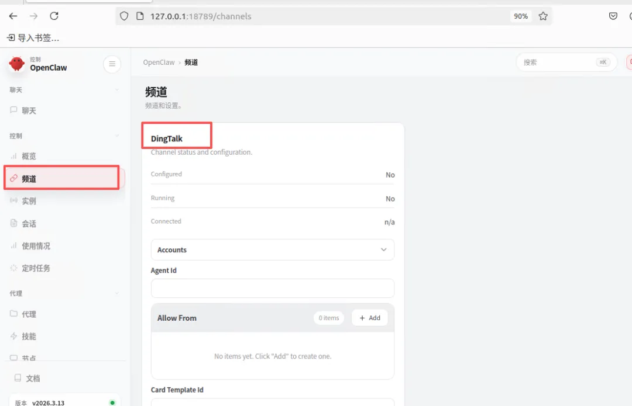This screenshot has width=632, height=406.
Task: Collapse the 控制 sidebar section
Action: [x=116, y=136]
